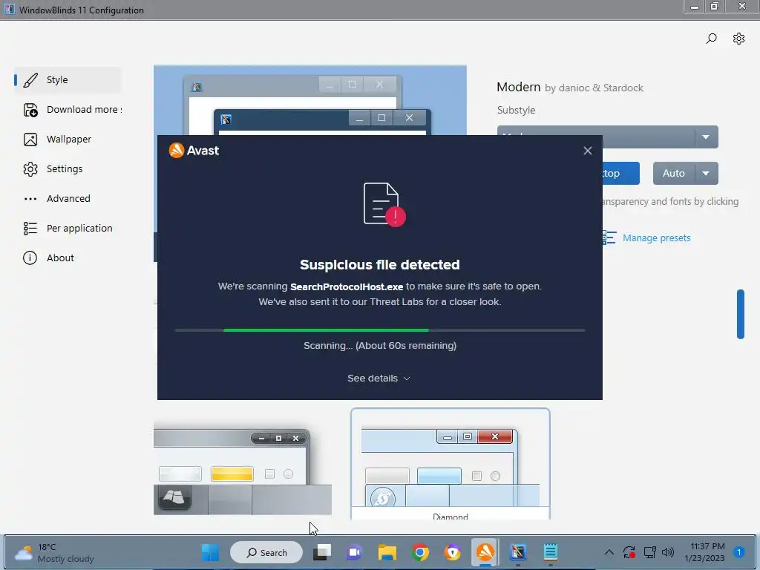Open the weather widget showing 18°C
The width and height of the screenshot is (760, 570).
(x=54, y=553)
